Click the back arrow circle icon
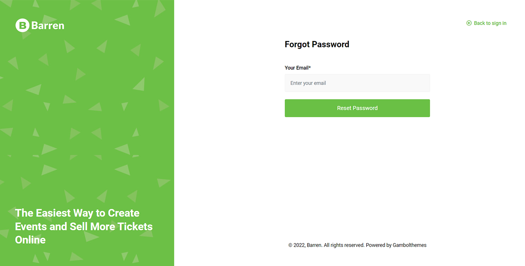 pos(469,23)
